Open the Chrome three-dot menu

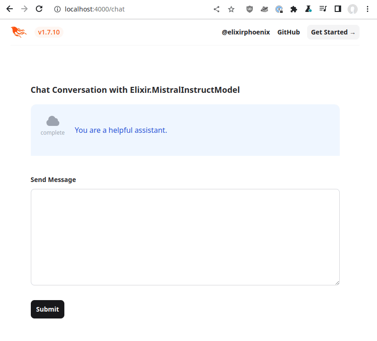[367, 9]
